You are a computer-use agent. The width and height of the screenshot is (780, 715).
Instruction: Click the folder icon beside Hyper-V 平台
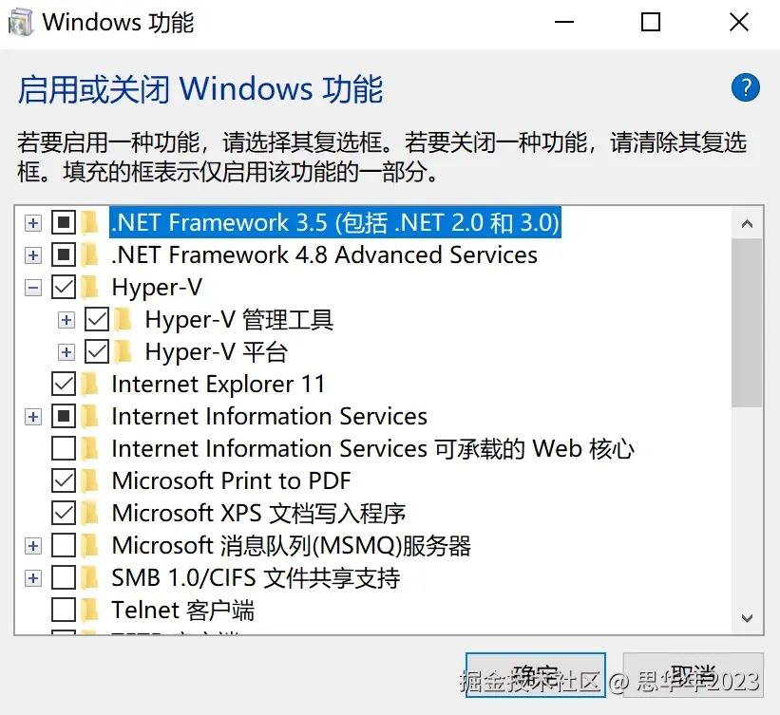124,351
